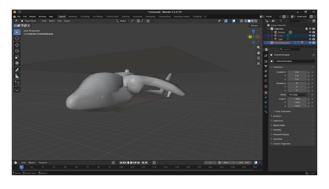
Task: Activate the Measure tool
Action: [x=17, y=76]
